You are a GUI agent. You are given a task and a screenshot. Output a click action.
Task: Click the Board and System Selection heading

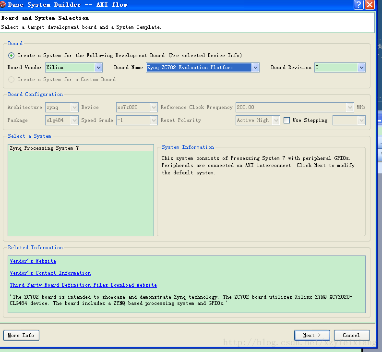(45, 18)
